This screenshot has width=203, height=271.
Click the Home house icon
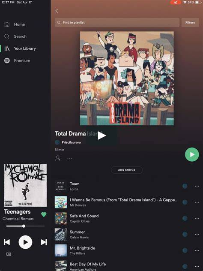coord(7,24)
